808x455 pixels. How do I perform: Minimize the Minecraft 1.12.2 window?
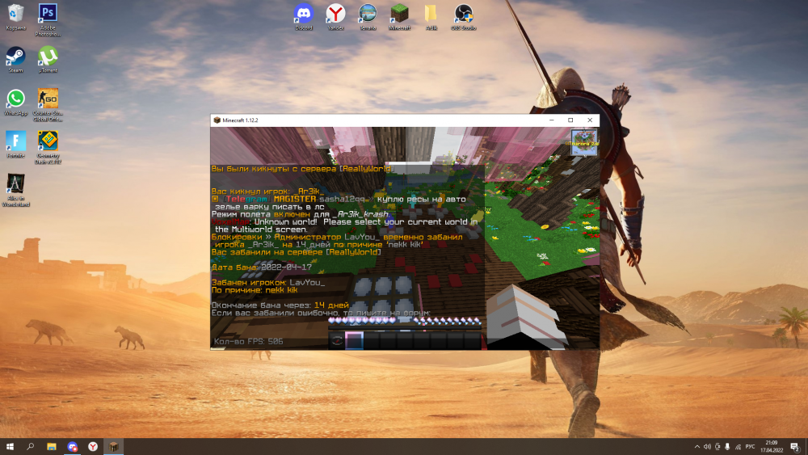551,120
